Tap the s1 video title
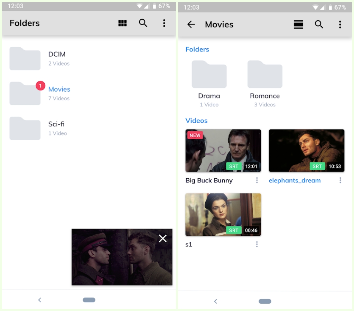The image size is (354, 311). (x=189, y=244)
